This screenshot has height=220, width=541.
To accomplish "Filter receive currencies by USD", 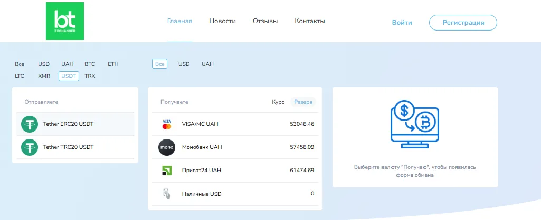I will [x=184, y=64].
